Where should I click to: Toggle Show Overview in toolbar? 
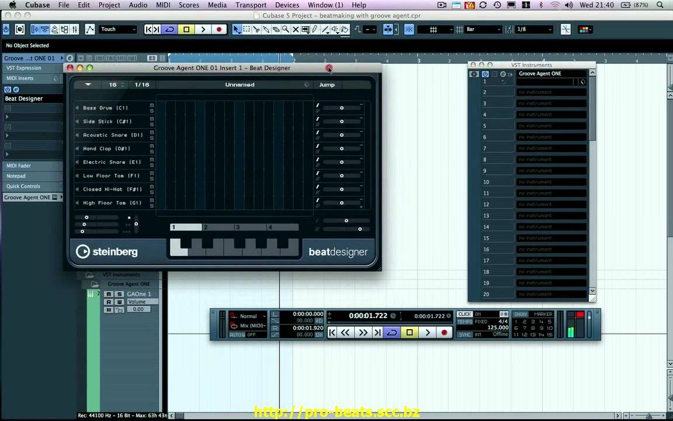tap(55, 29)
